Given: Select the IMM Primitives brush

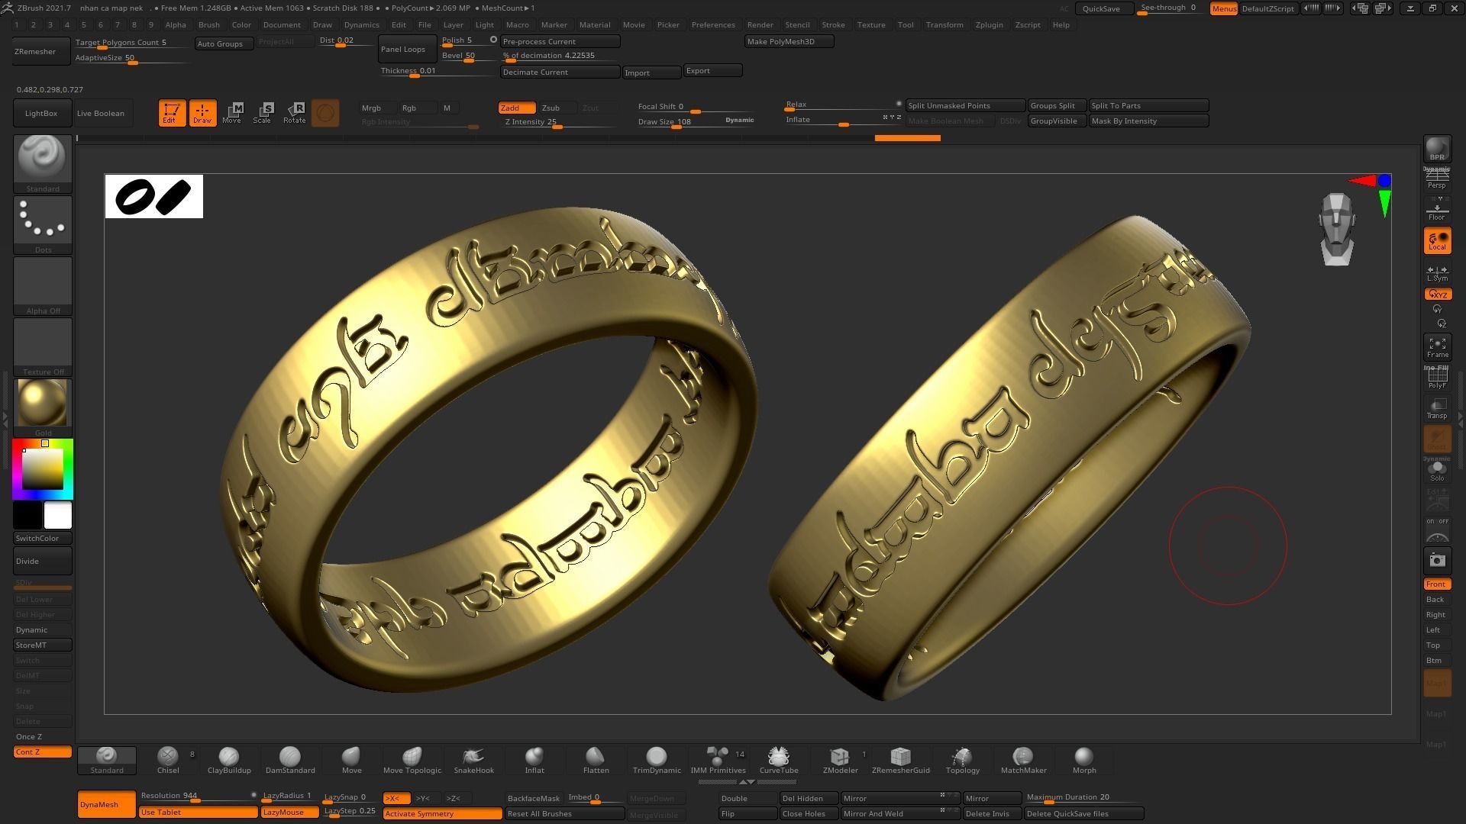Looking at the screenshot, I should click(x=718, y=761).
